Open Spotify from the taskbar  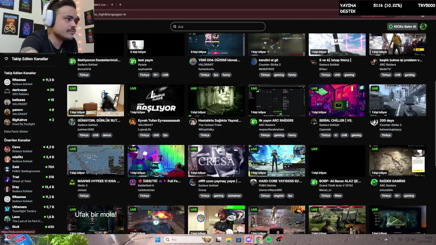click(x=269, y=240)
